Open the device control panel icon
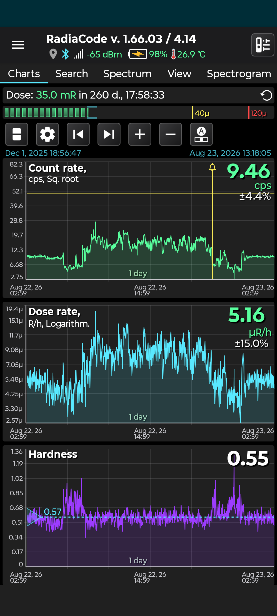The image size is (277, 616). click(x=263, y=45)
